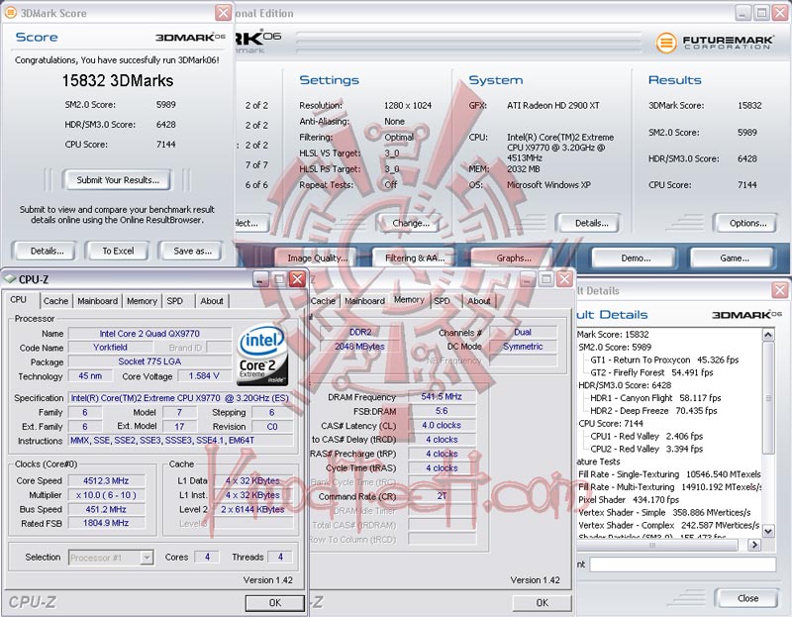
Task: Open SPD tab in right CPU-Z window
Action: pos(443,301)
